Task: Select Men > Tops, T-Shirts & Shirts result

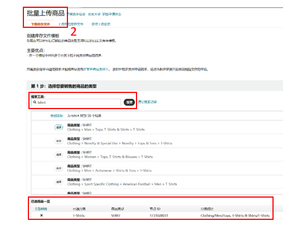Action: (59, 127)
